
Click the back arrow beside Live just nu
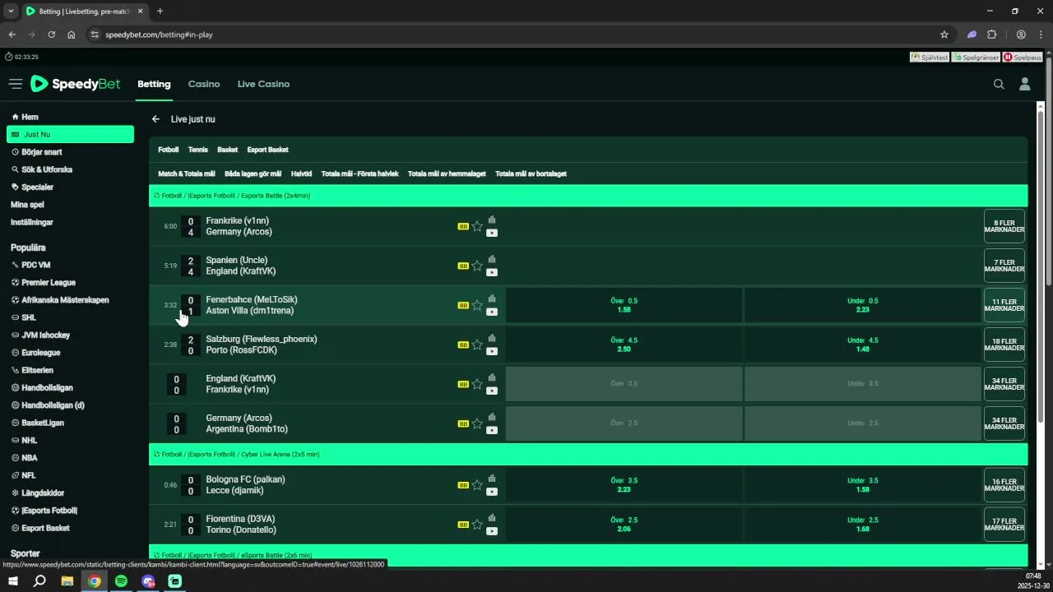tap(155, 119)
